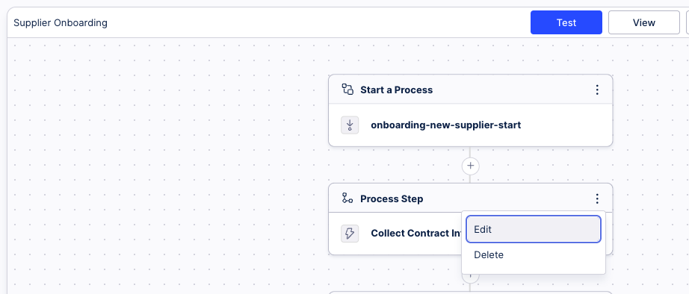
Task: Choose Delete in the context menu
Action: pos(533,255)
